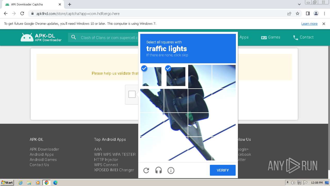Expand the tab search dropdown arrow
Viewport: 330px width, 186px height.
299,4
